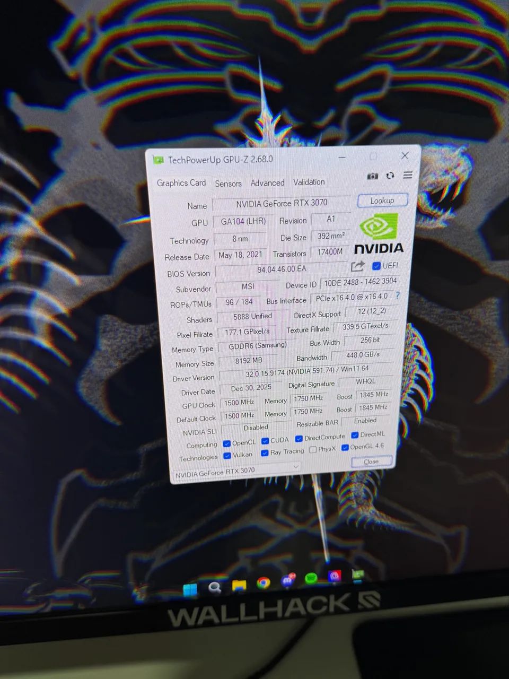Viewport: 509px width, 679px height.
Task: Click the BIOS Version field 94.04.46.00.EA
Action: (282, 269)
